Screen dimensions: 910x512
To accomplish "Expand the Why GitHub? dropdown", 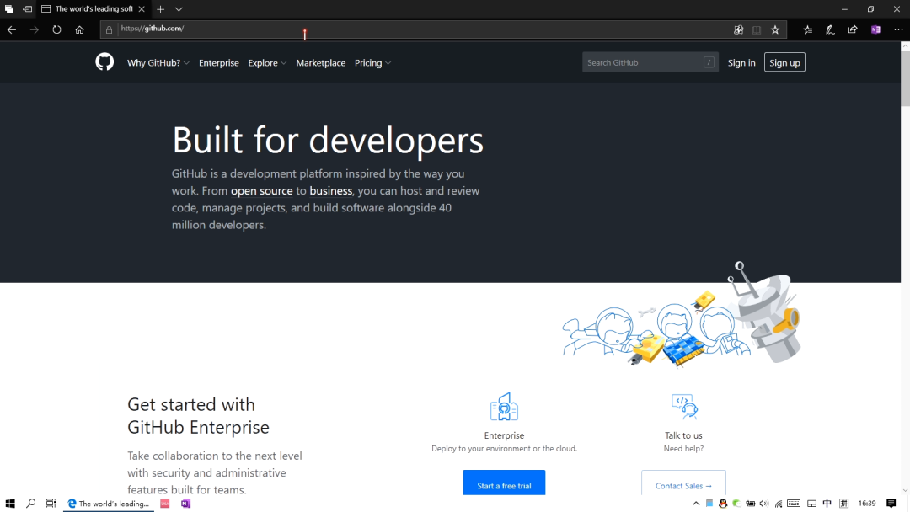I will coord(158,62).
